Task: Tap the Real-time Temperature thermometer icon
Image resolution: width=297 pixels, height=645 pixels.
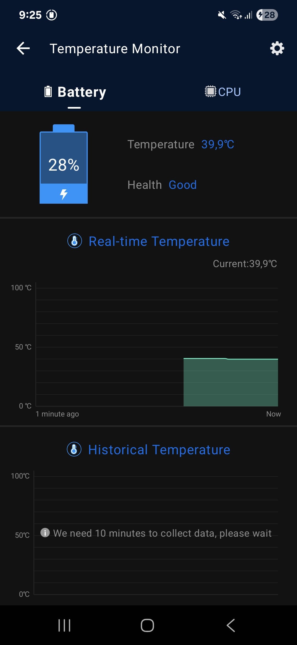Action: [x=75, y=241]
